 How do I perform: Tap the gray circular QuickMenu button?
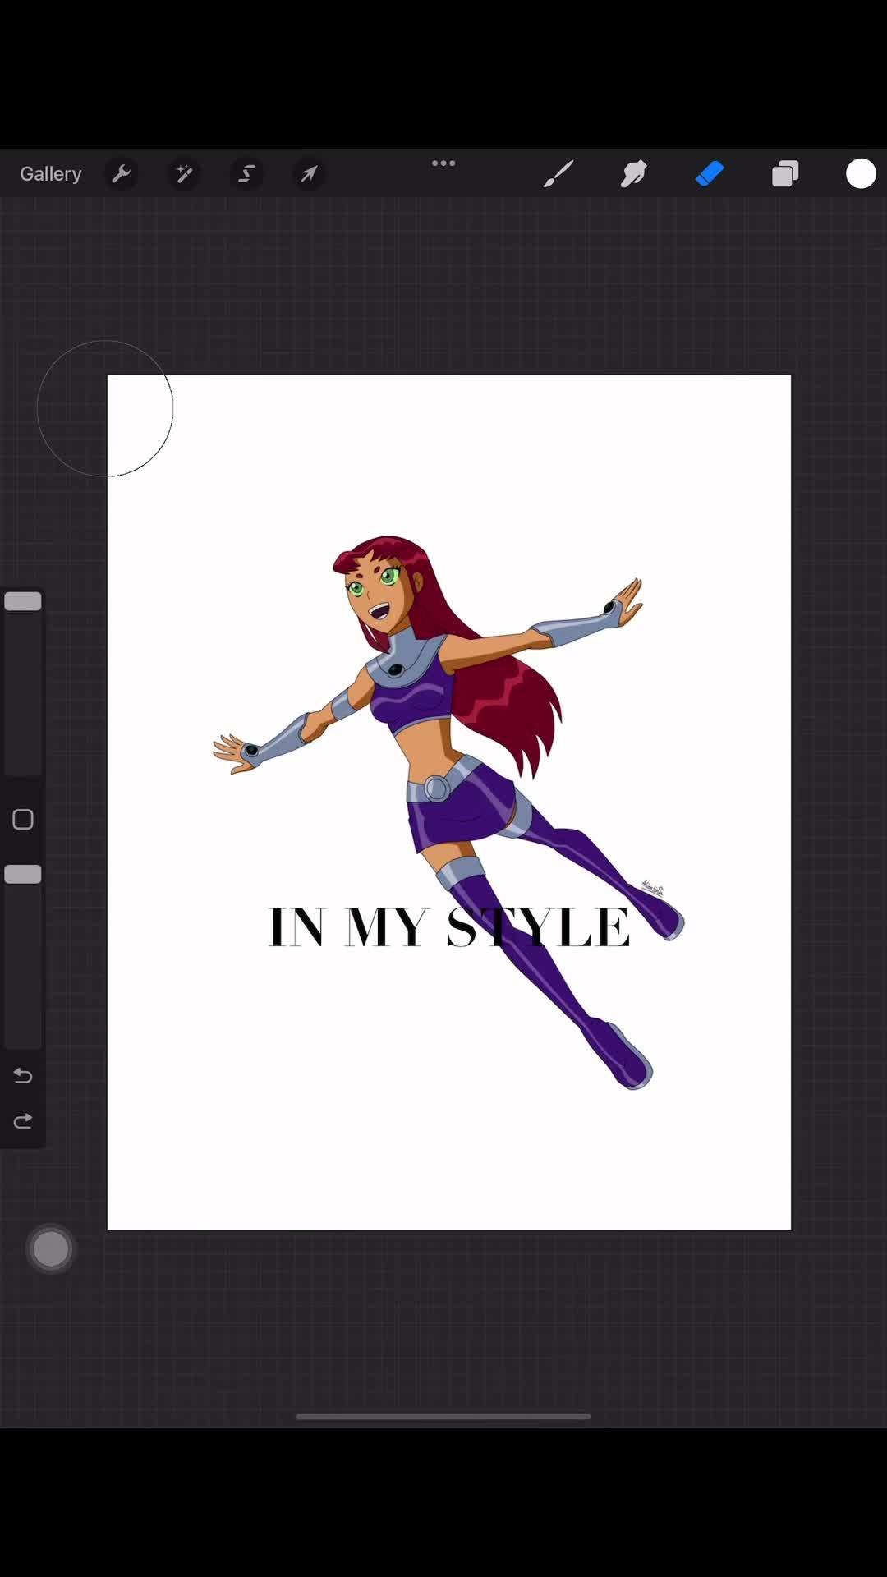(51, 1249)
